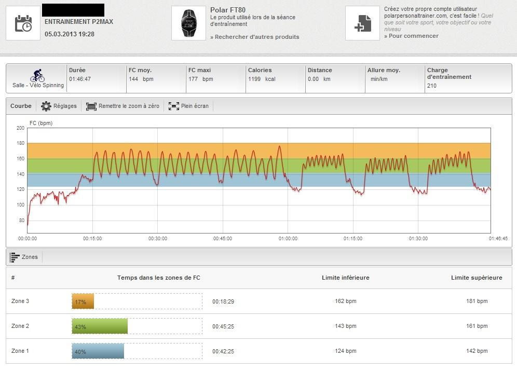Image resolution: width=517 pixels, height=371 pixels.
Task: Click Remettre le zoom à zéro
Action: click(129, 106)
